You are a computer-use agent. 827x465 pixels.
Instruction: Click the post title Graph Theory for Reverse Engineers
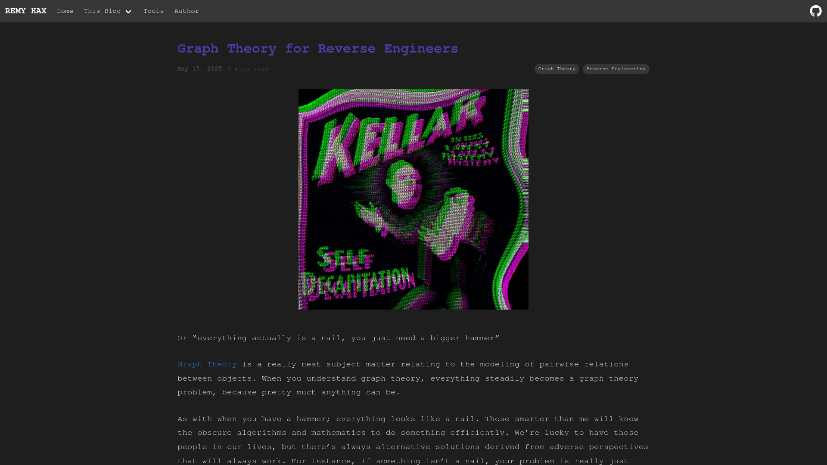317,49
